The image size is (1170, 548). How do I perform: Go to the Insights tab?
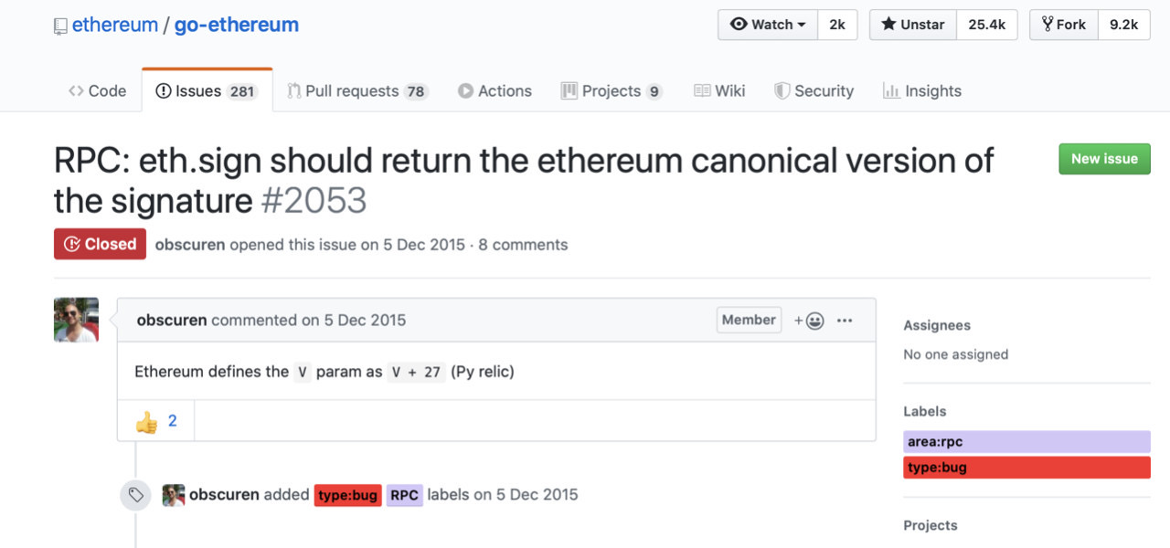coord(921,90)
